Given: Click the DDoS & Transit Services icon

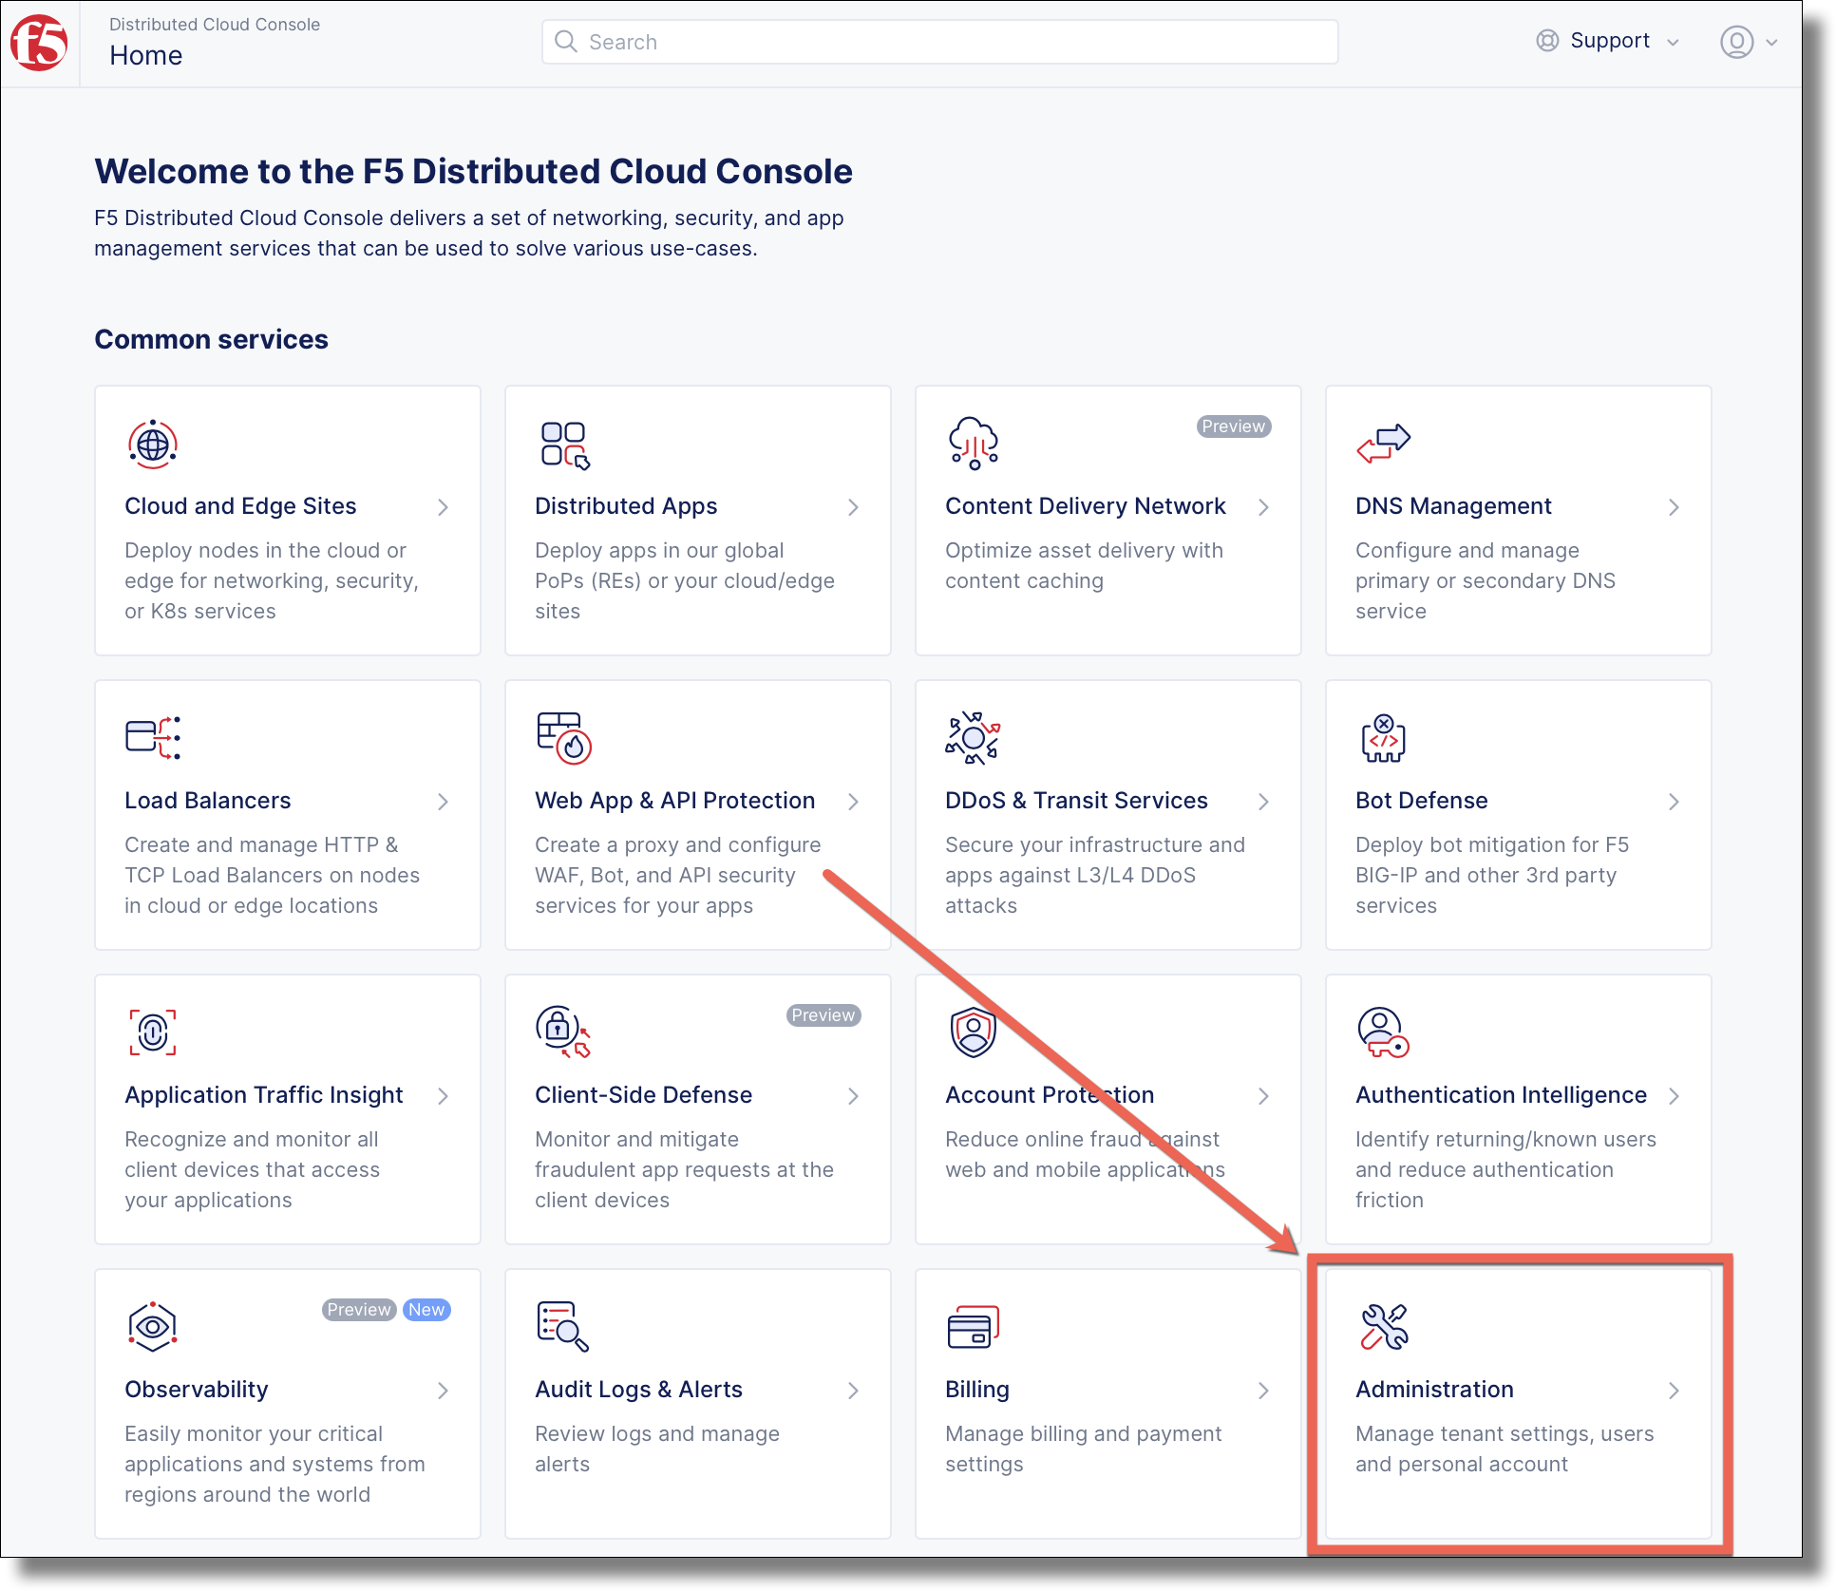Looking at the screenshot, I should click(974, 738).
